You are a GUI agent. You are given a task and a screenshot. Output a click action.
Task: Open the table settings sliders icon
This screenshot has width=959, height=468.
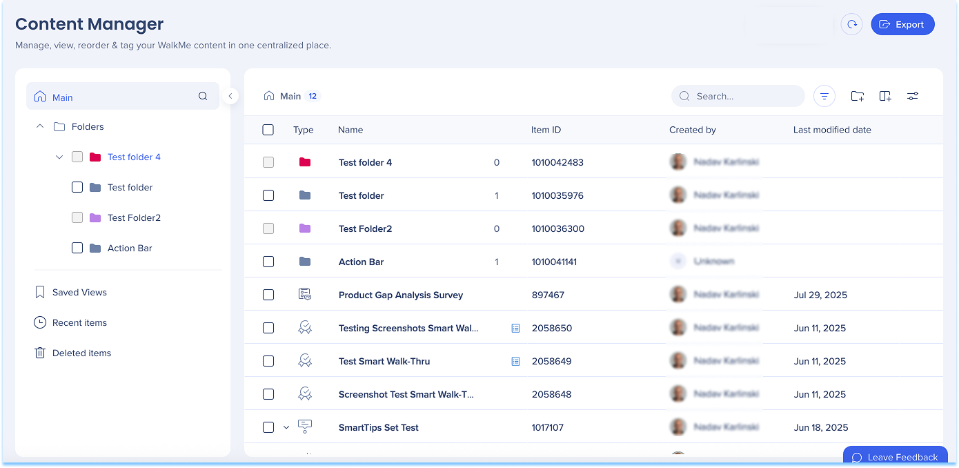[x=913, y=97]
